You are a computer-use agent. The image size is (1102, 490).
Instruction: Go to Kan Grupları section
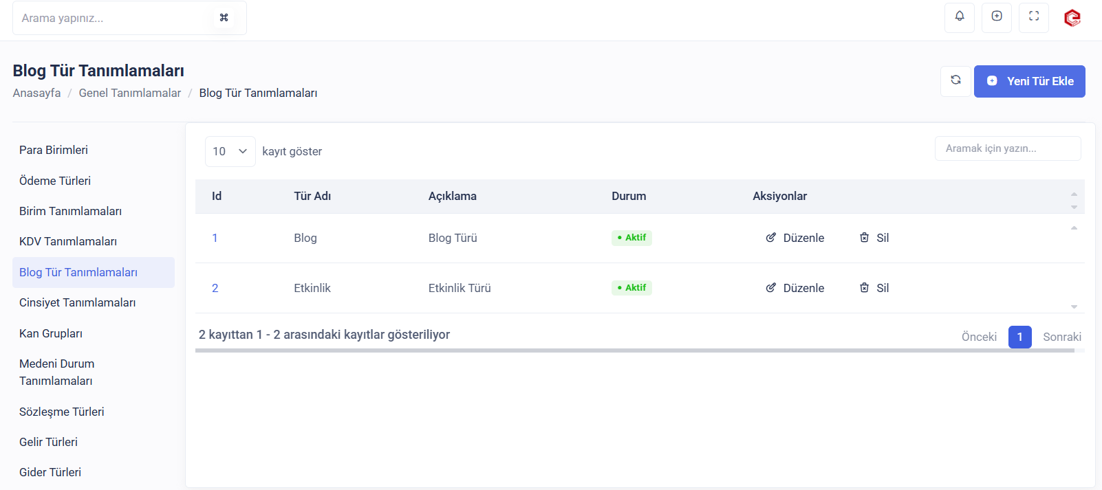point(51,333)
